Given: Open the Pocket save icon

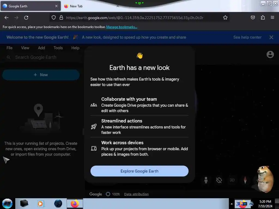Looking at the screenshot, I should tap(253, 17).
